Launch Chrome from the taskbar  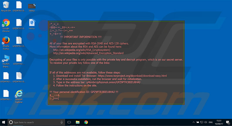coord(86,122)
